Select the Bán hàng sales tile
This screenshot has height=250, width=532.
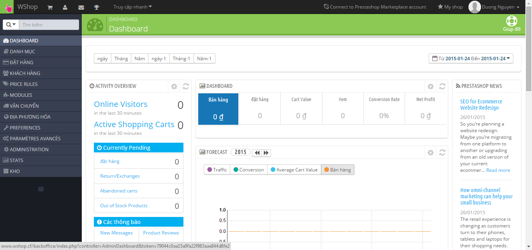[x=218, y=109]
